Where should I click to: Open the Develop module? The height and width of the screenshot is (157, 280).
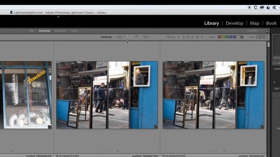[234, 23]
